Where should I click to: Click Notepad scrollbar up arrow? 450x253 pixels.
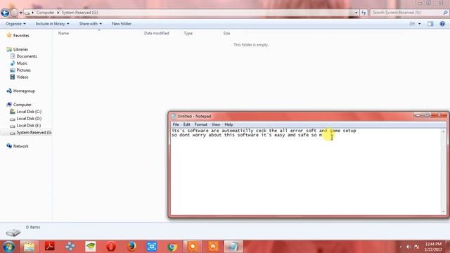(444, 131)
